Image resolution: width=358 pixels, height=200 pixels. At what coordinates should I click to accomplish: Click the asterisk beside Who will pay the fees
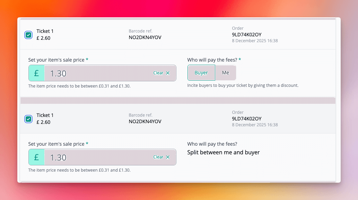coord(240,60)
